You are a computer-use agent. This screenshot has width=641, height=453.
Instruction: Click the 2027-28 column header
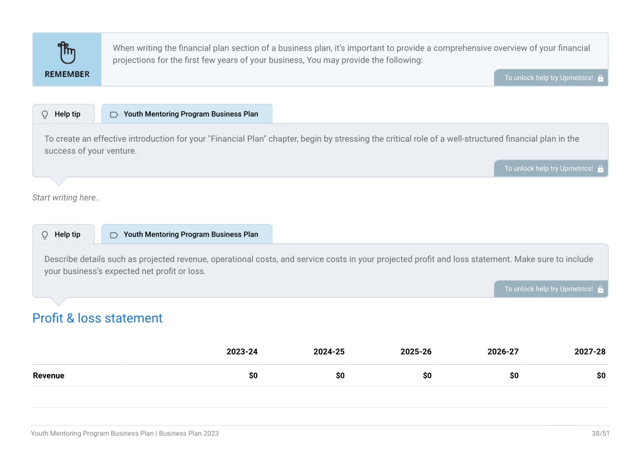tap(590, 352)
